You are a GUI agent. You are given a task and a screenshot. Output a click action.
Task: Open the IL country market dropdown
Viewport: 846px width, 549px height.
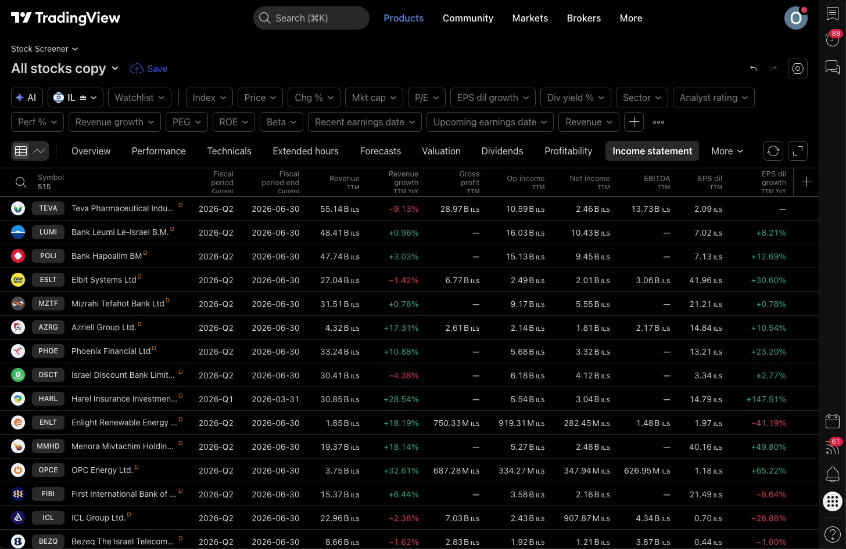point(76,97)
